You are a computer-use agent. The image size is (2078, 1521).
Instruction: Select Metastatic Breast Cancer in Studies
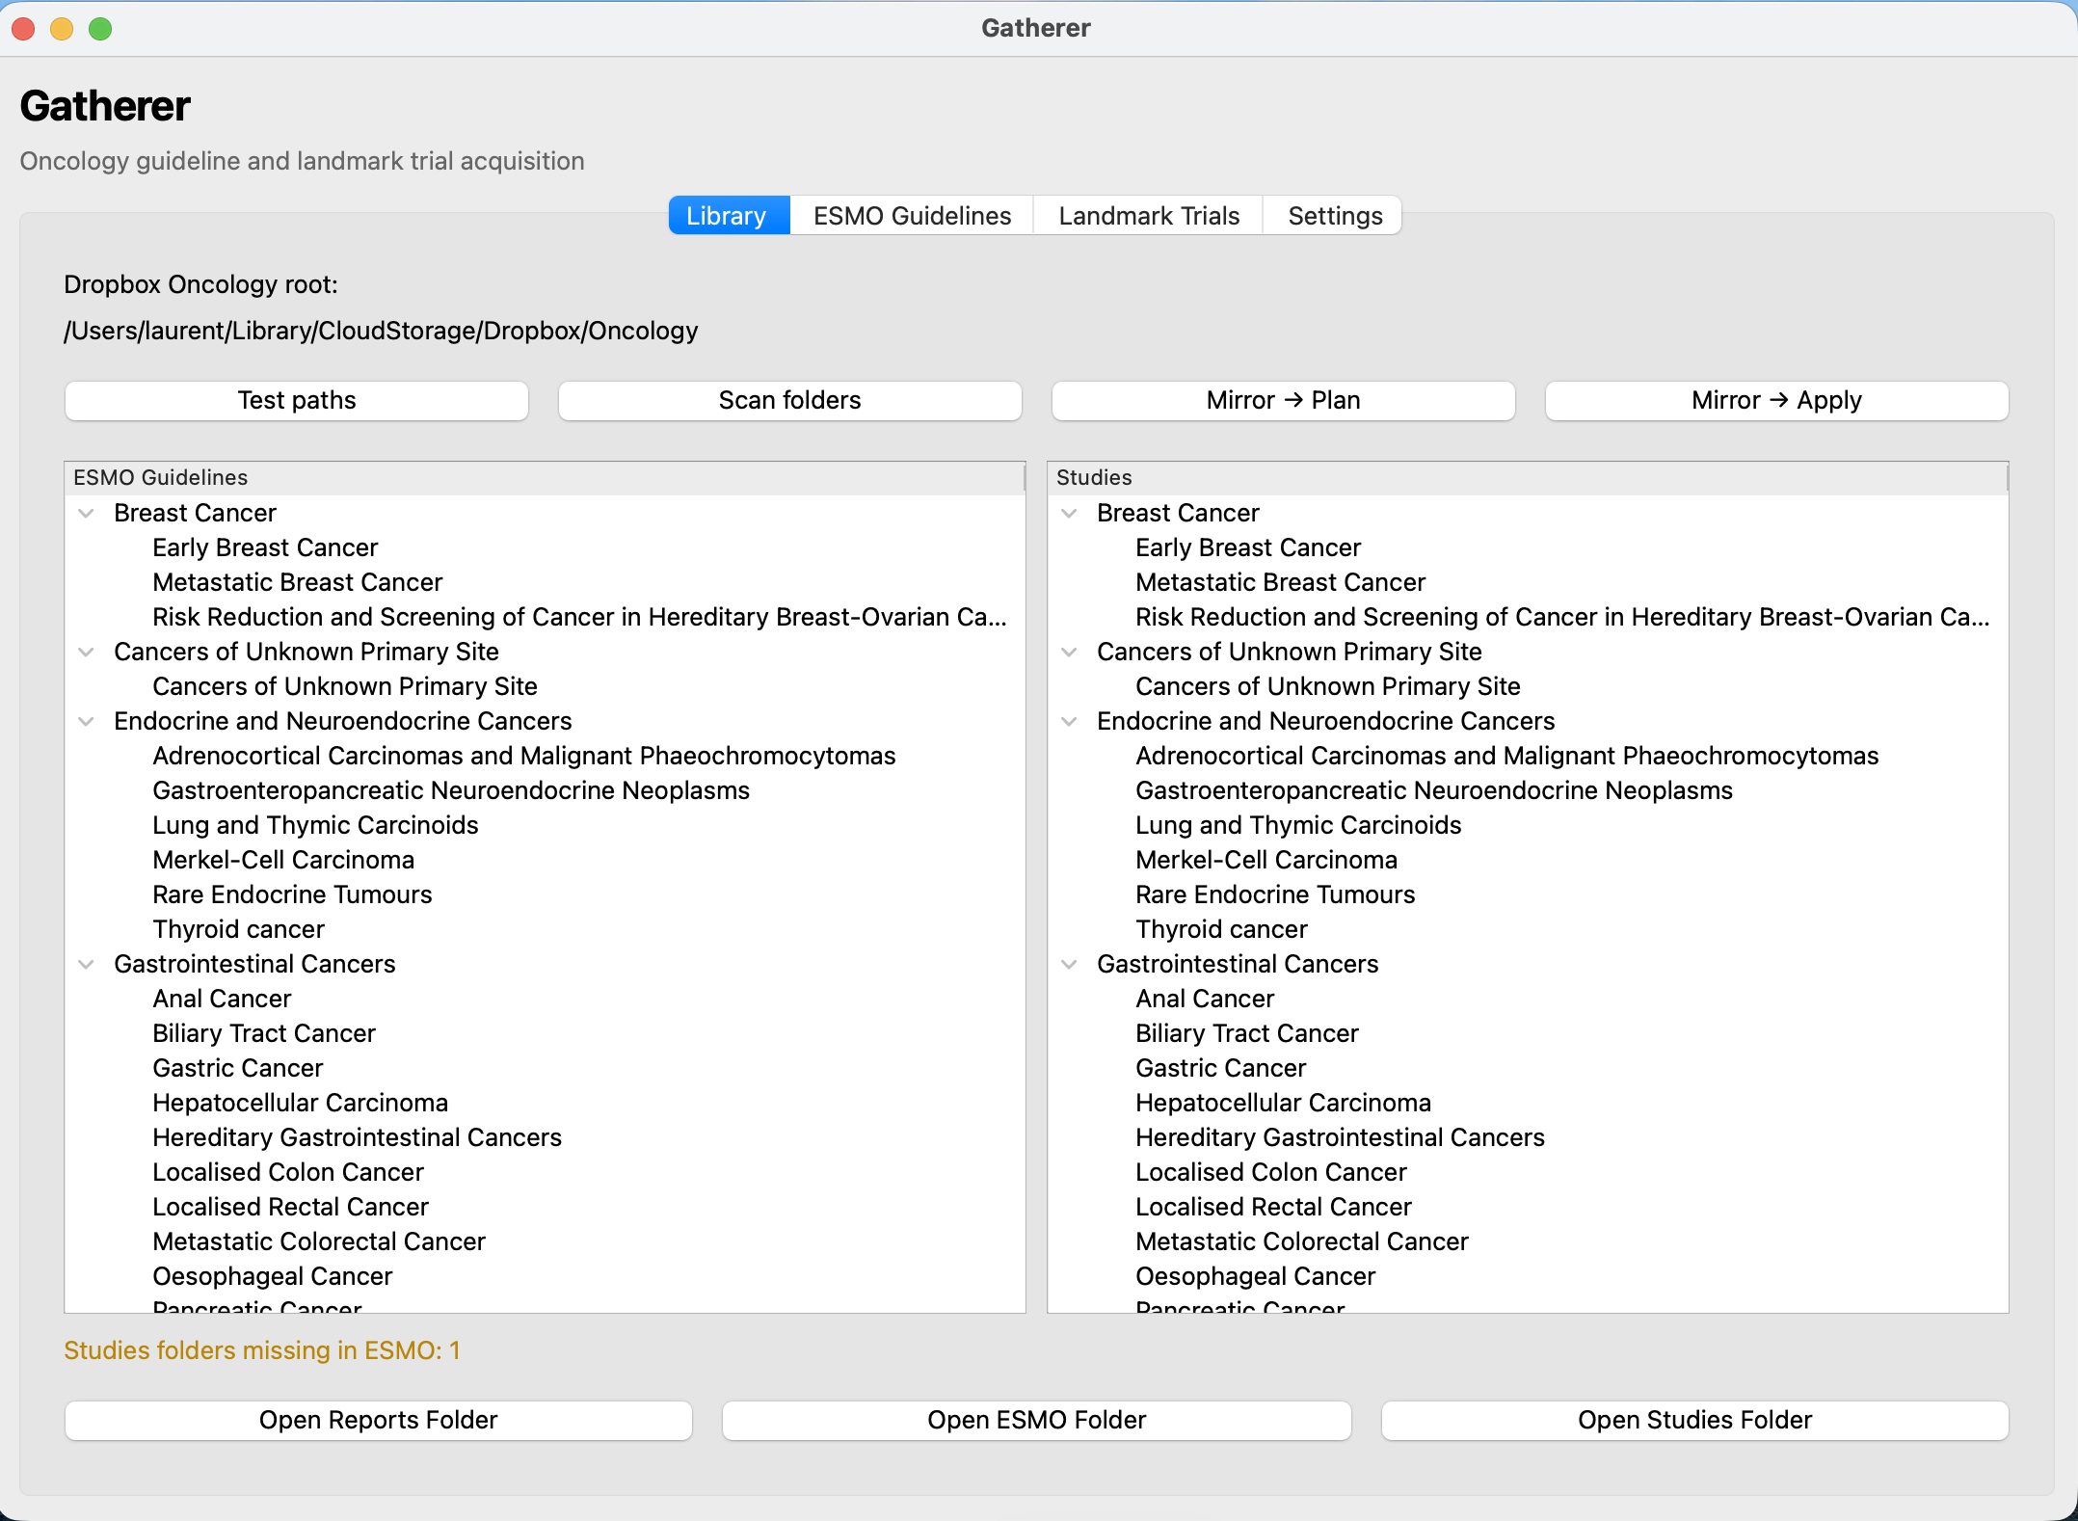click(1528, 582)
